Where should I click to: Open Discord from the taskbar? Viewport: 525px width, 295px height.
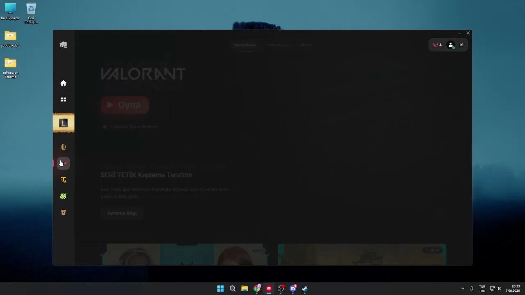coord(293,288)
